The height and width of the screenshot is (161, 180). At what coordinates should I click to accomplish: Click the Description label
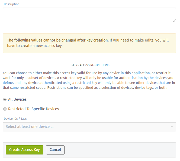click(x=11, y=4)
